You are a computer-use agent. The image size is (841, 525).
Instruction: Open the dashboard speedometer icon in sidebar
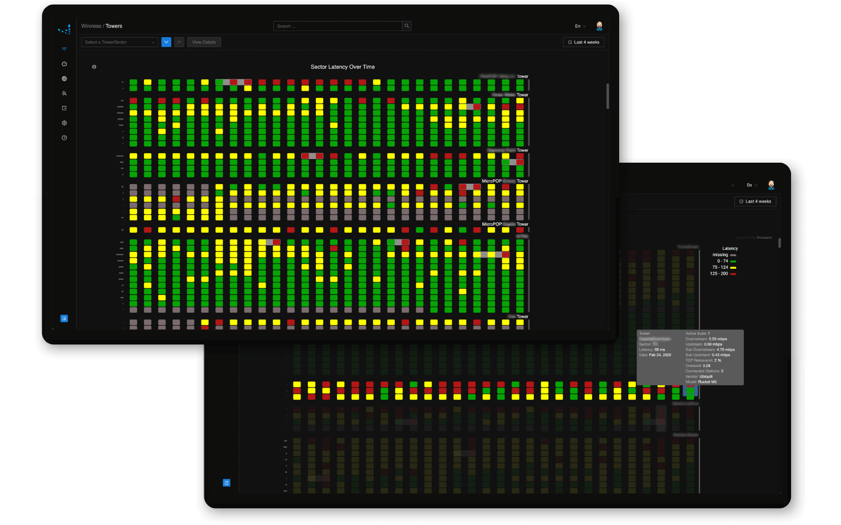pos(64,64)
